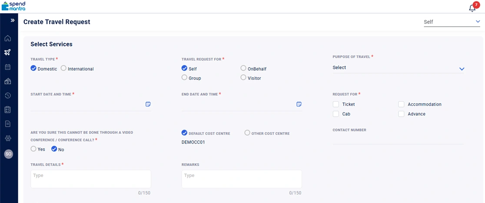Select No for video conference question
The height and width of the screenshot is (203, 485).
[54, 149]
